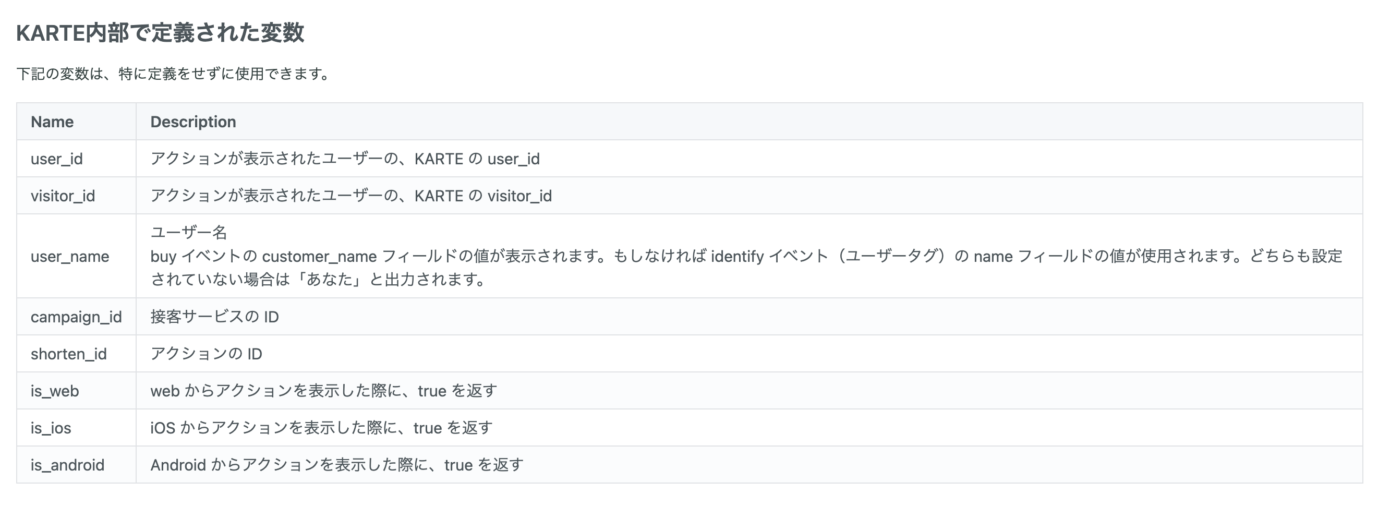Click the description starting with Android からアクション
1378x506 pixels.
tap(336, 465)
